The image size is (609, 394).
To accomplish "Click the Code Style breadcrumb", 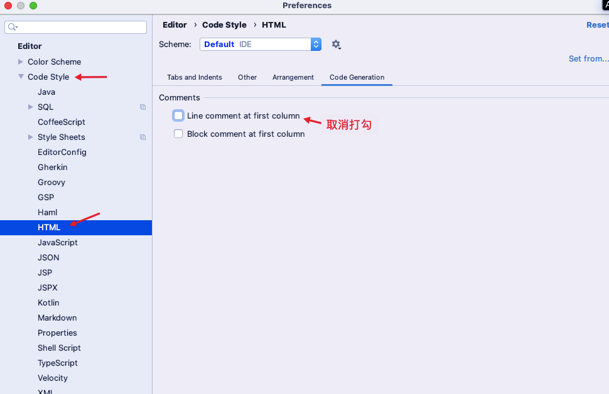I will [224, 25].
